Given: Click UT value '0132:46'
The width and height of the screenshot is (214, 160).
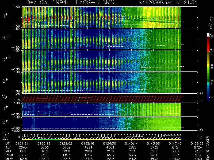Looking at the screenshot, I should click(x=88, y=143).
